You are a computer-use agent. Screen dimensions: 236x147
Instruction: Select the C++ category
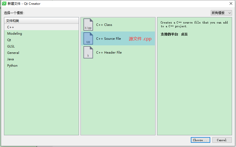(x=41, y=27)
